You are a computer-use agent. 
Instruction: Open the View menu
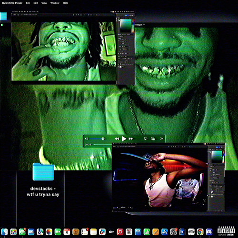[x=44, y=3]
